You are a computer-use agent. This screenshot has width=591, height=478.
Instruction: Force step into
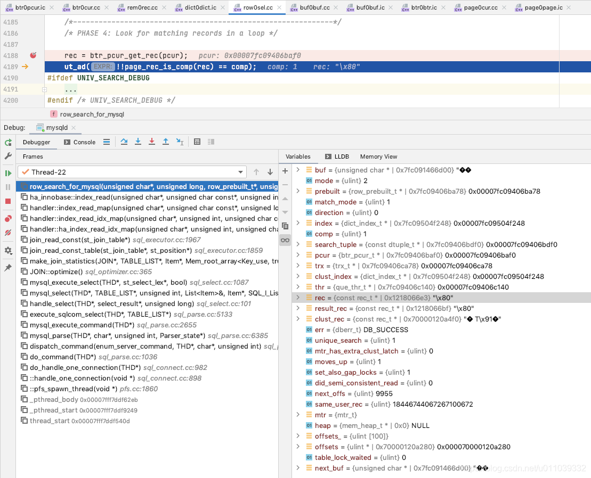(152, 142)
